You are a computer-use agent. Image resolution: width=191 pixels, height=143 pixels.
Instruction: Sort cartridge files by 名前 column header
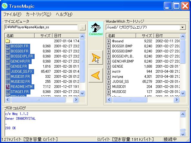click(121, 36)
